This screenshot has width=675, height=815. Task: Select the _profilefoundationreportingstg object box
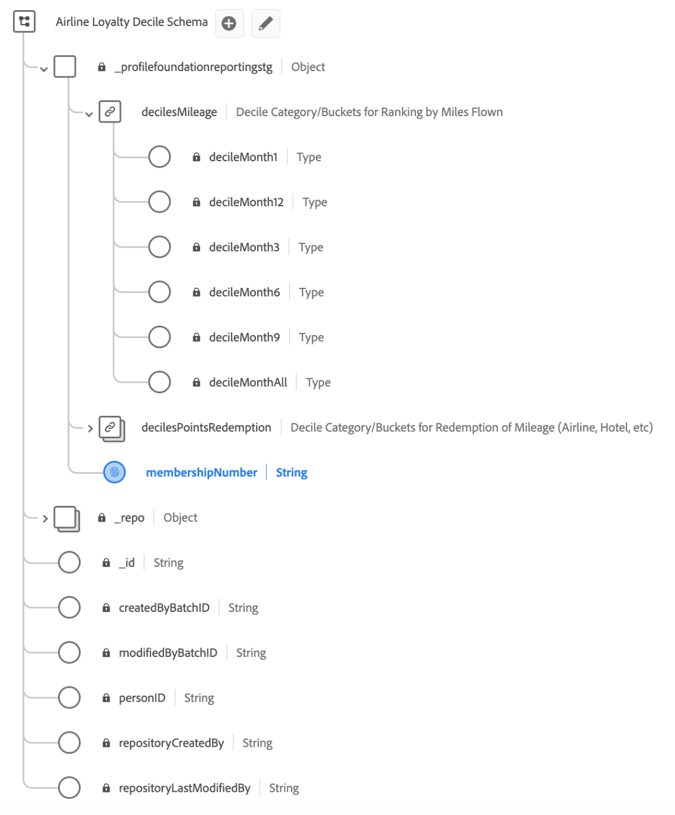click(65, 67)
